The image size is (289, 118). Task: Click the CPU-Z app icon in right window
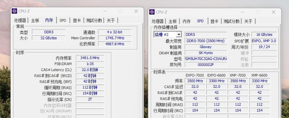pos(152,12)
